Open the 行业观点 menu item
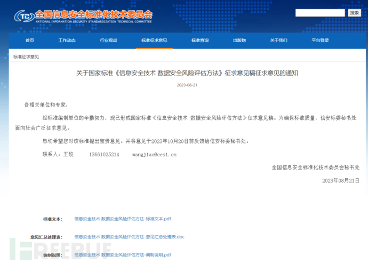 coord(108,41)
